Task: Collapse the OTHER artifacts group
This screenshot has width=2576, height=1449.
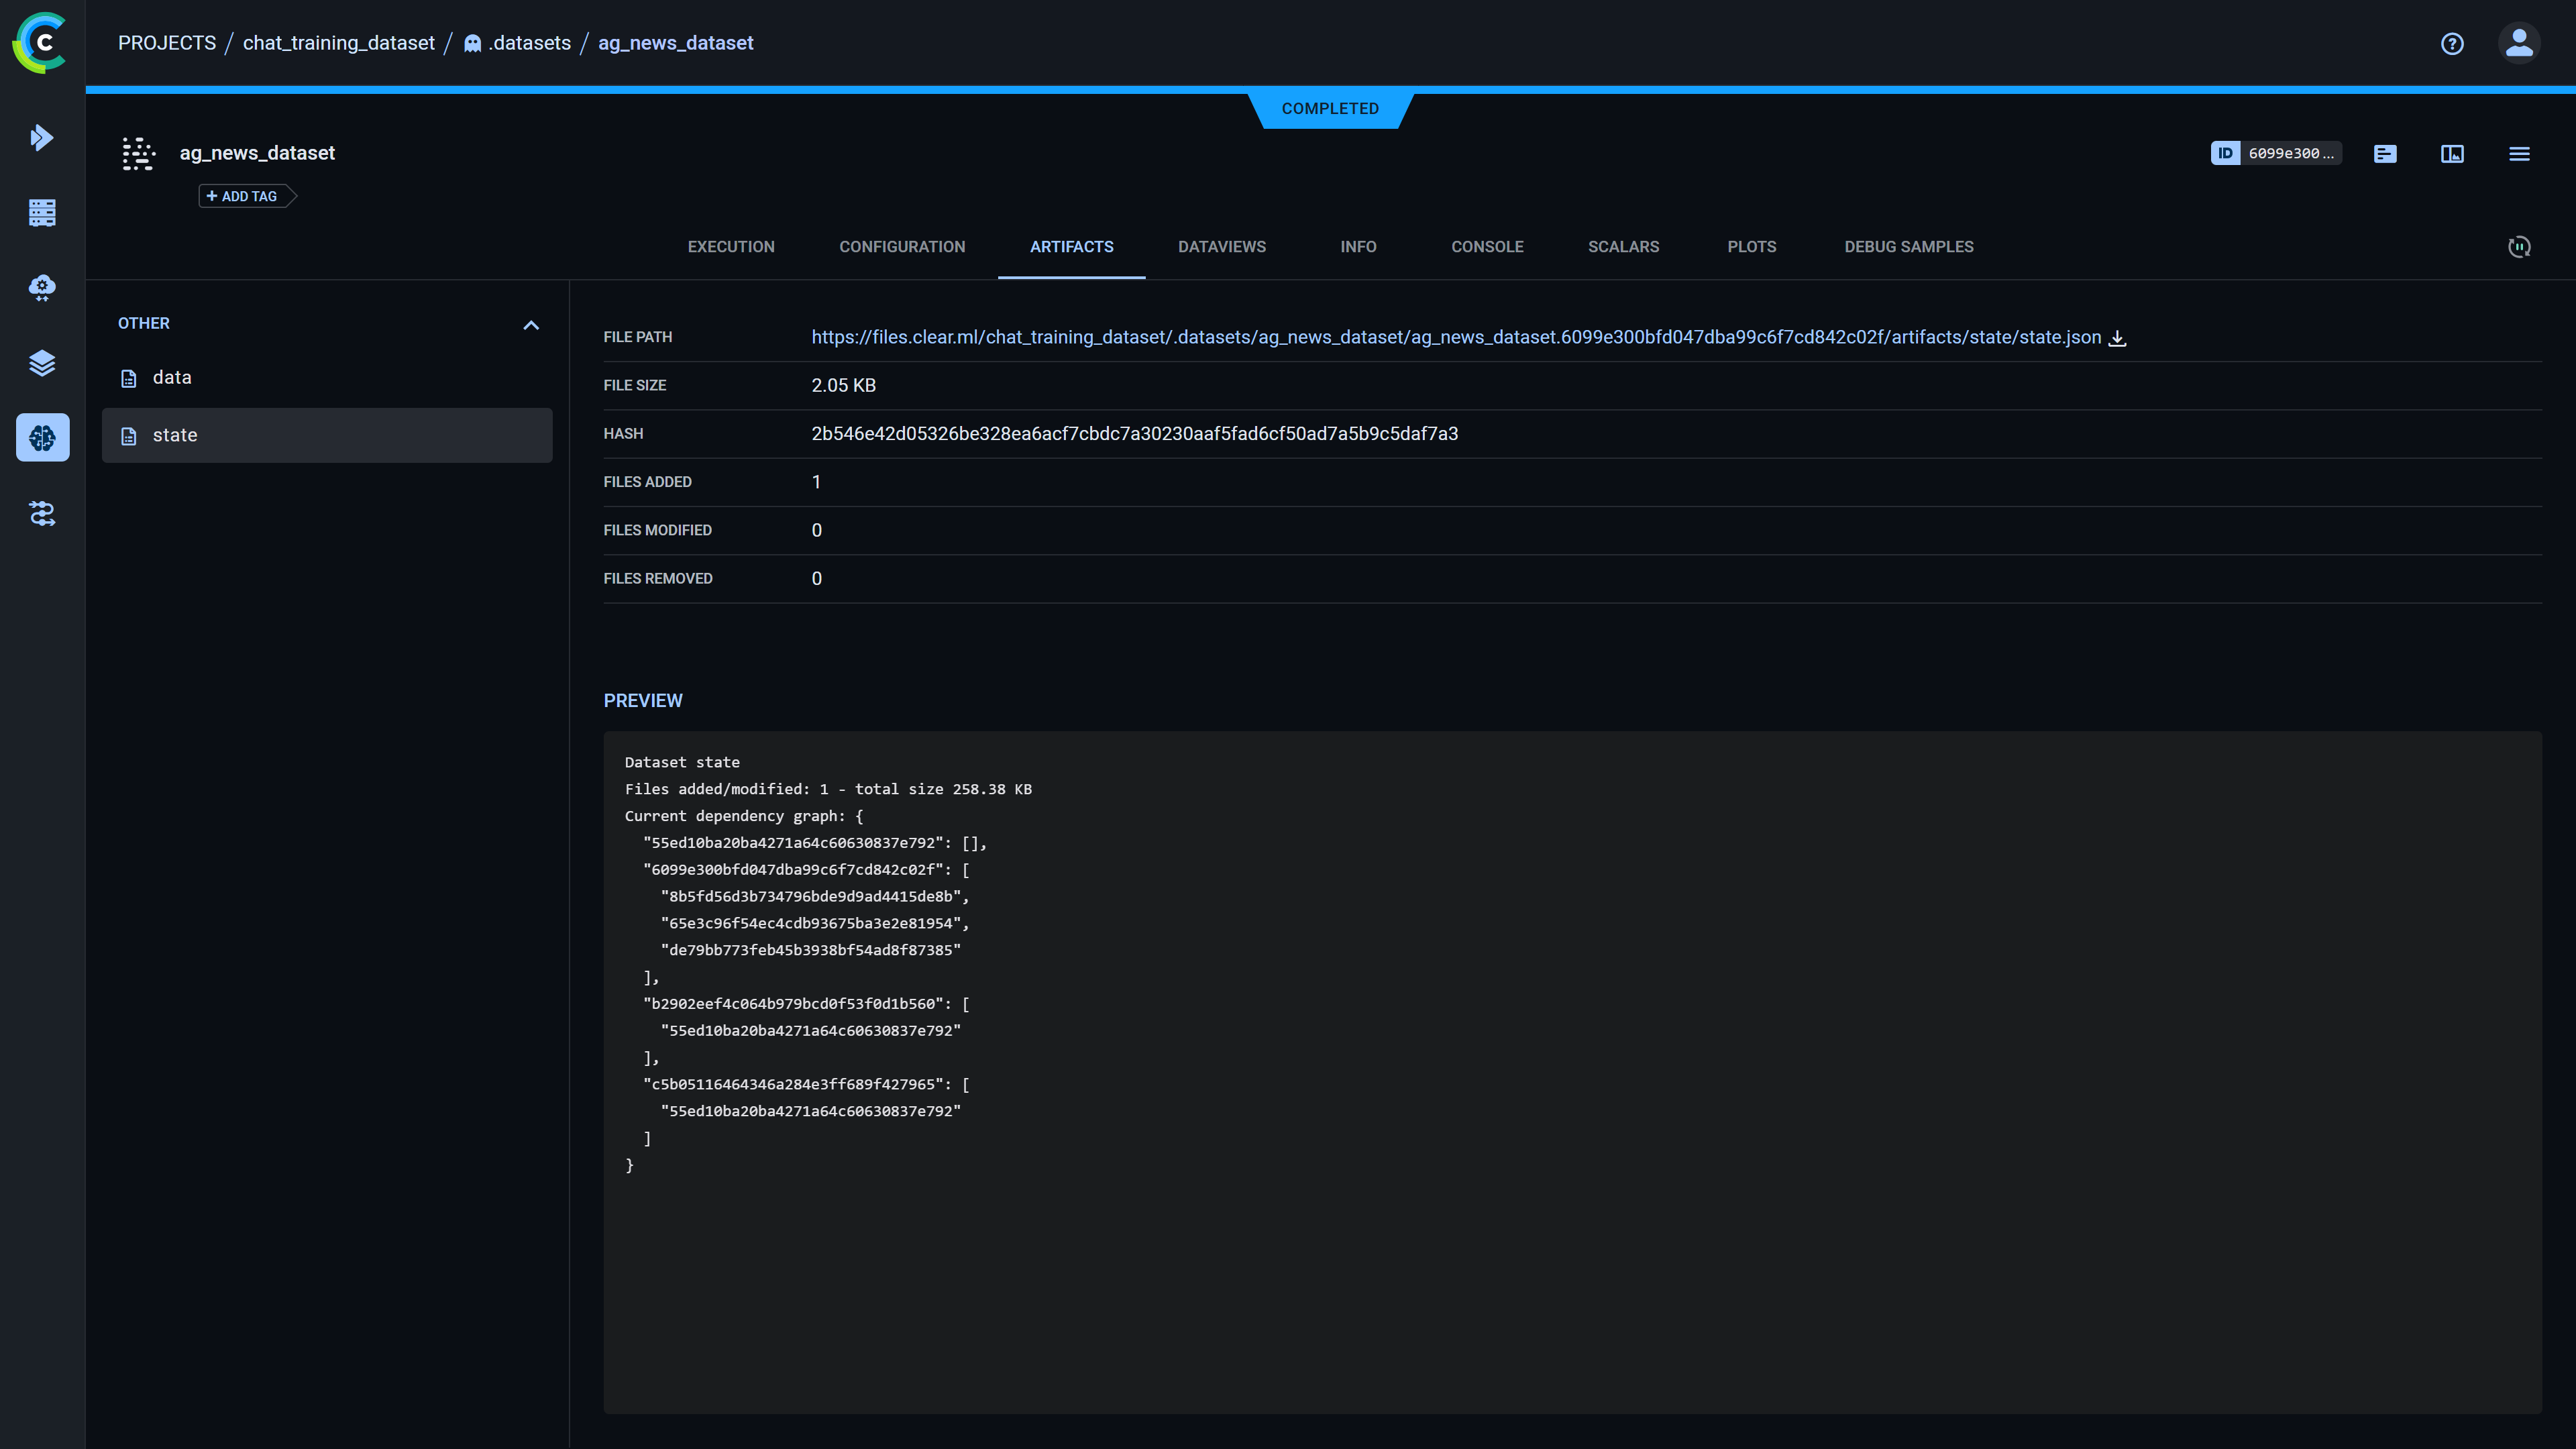Action: pos(531,325)
